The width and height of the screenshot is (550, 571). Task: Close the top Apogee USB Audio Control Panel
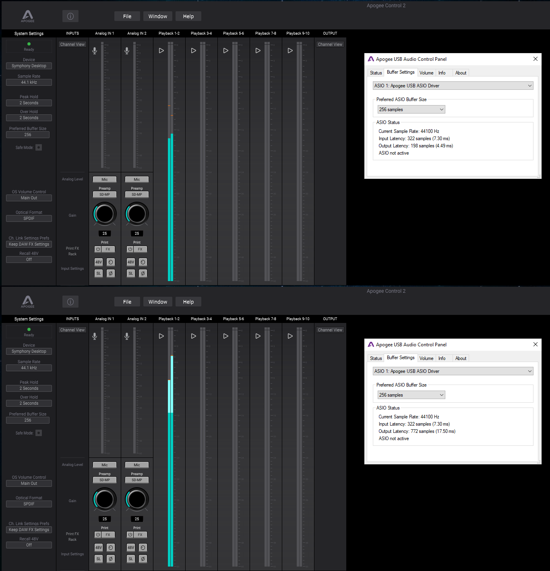pos(536,59)
